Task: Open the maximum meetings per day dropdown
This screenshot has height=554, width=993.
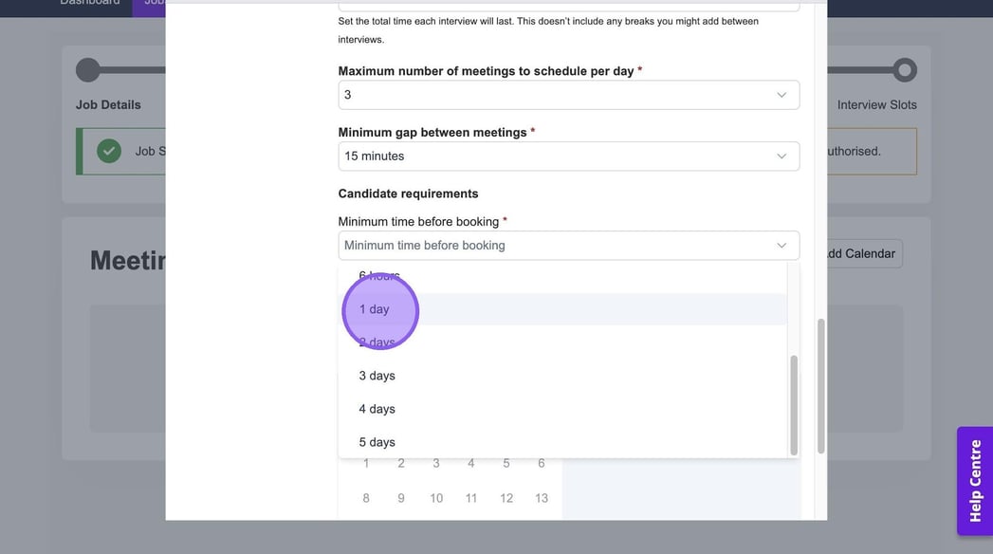Action: (x=568, y=95)
